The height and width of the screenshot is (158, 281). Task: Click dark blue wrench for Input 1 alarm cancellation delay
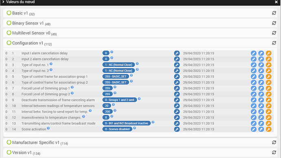(177, 53)
